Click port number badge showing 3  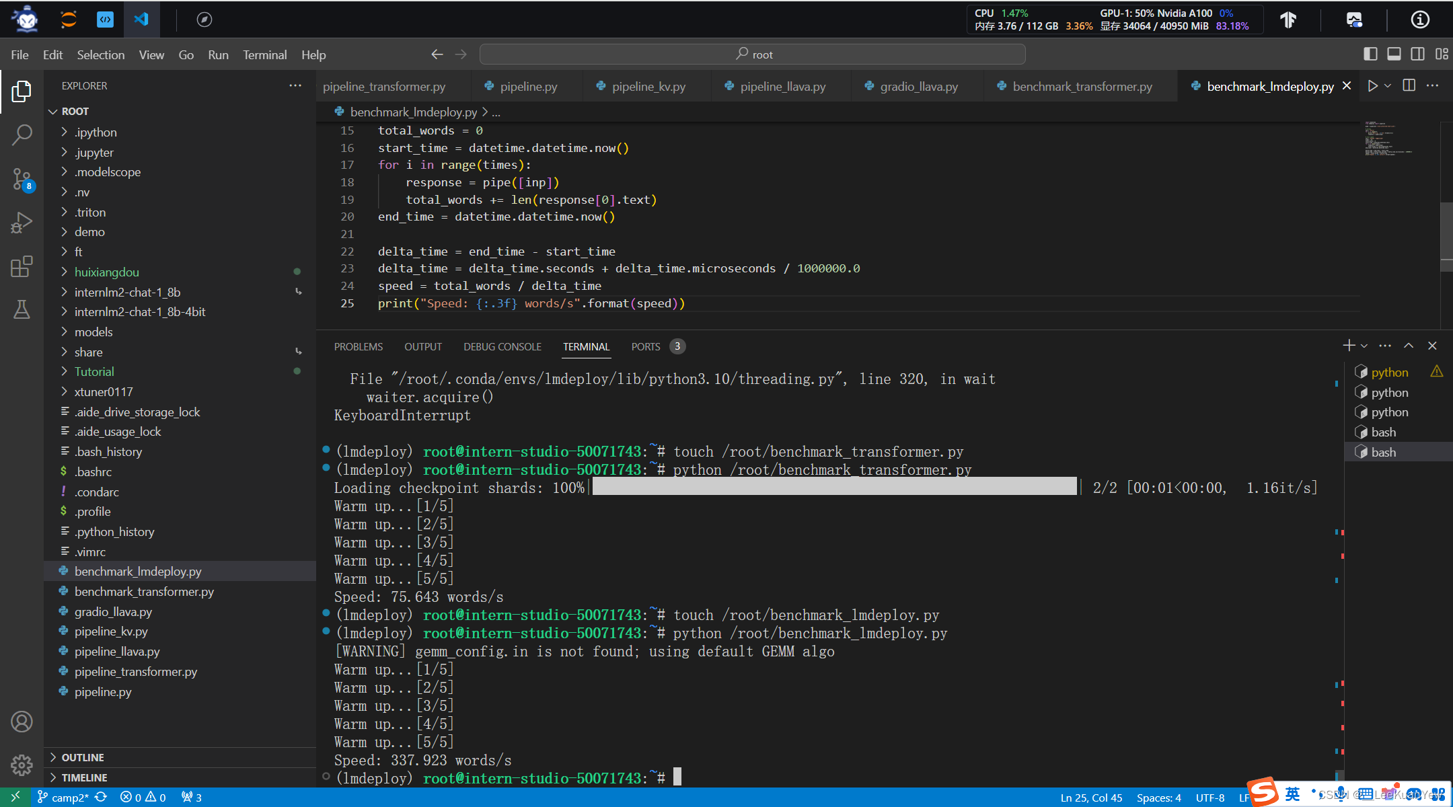[679, 346]
